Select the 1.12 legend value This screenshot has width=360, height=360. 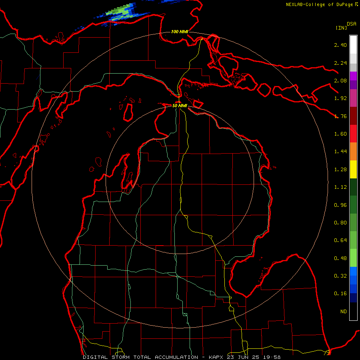[340, 187]
